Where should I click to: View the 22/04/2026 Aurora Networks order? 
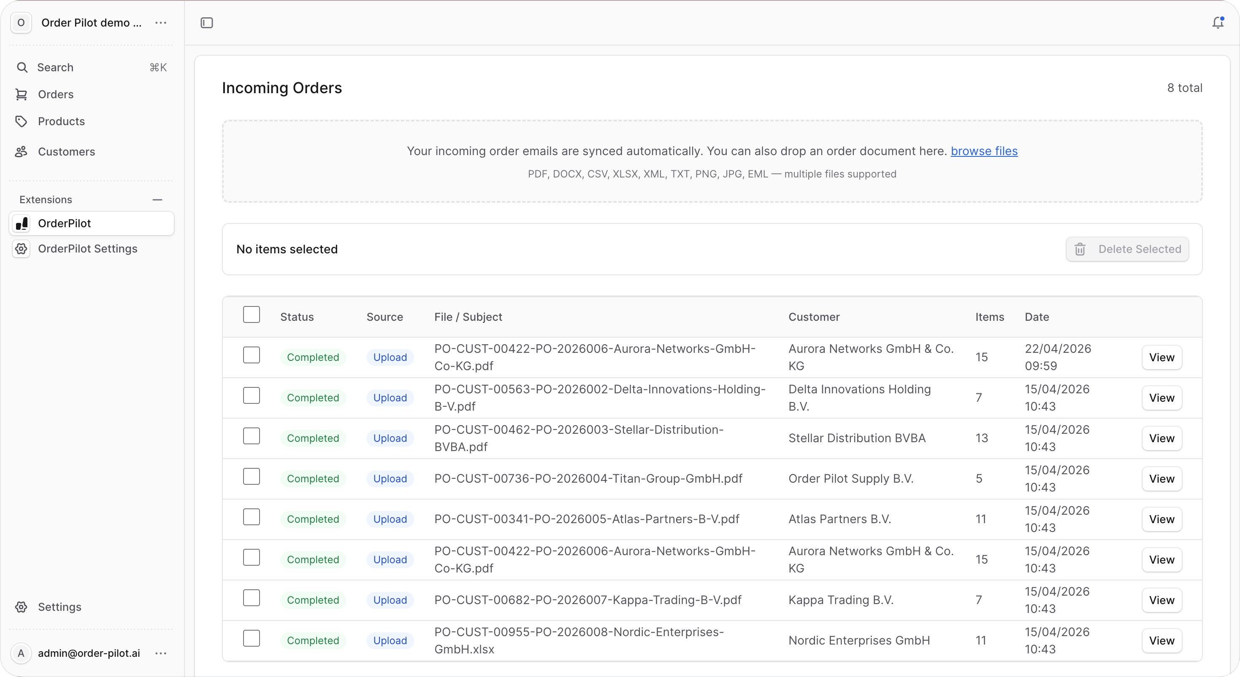(x=1161, y=357)
